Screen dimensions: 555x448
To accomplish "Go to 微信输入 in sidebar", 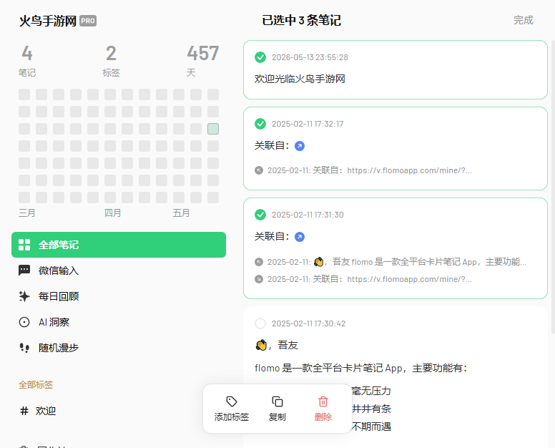I will pyautogui.click(x=119, y=271).
